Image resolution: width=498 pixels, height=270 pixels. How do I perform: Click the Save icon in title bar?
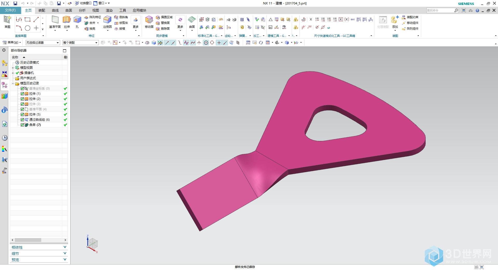(x=15, y=3)
